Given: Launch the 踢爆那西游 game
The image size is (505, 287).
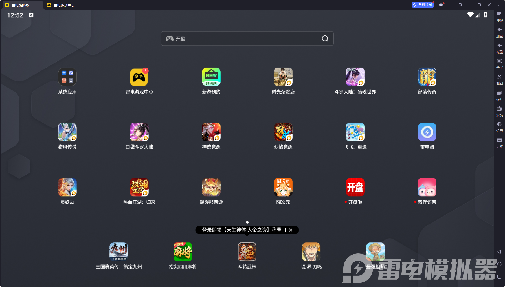Looking at the screenshot, I should 211,187.
